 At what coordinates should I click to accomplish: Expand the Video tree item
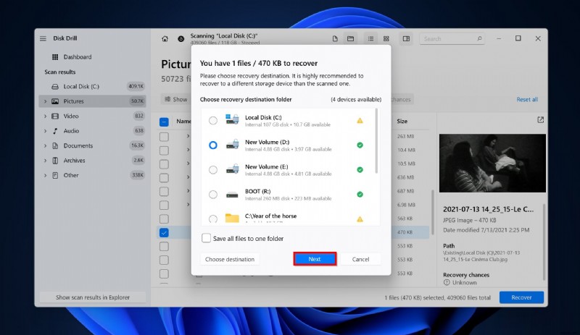[46, 116]
